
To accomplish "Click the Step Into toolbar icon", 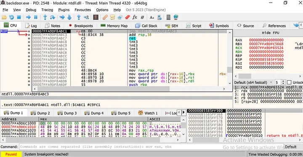I will (x=45, y=17).
